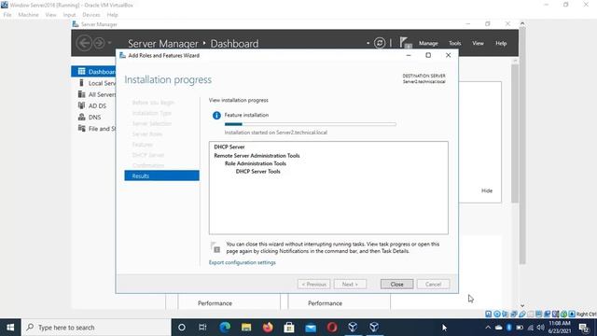Click the Server Manager back arrow
This screenshot has width=597, height=336.
[84, 43]
